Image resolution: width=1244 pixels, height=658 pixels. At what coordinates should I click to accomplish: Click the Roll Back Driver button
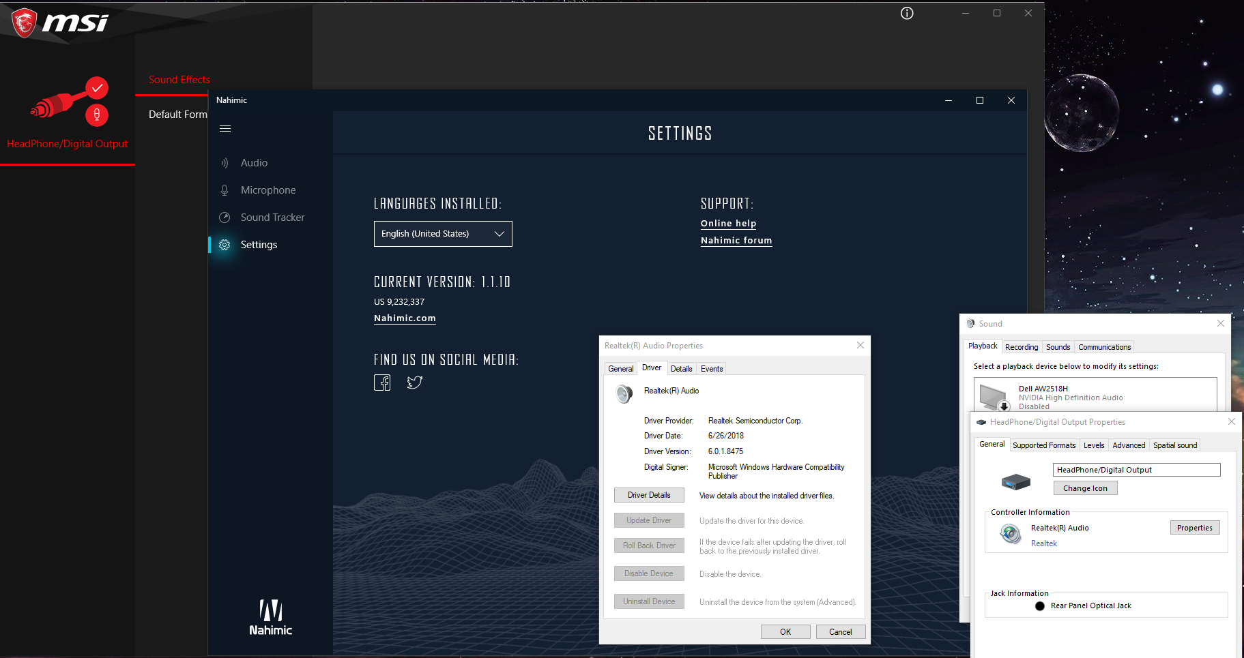coord(649,545)
